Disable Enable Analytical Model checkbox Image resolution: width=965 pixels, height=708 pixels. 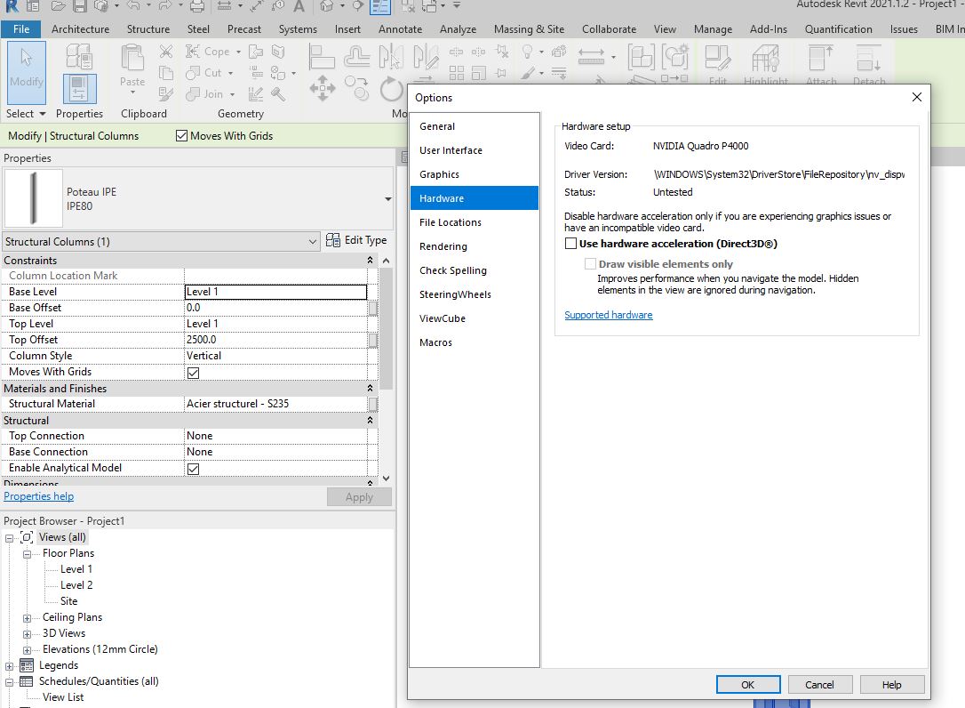[193, 467]
